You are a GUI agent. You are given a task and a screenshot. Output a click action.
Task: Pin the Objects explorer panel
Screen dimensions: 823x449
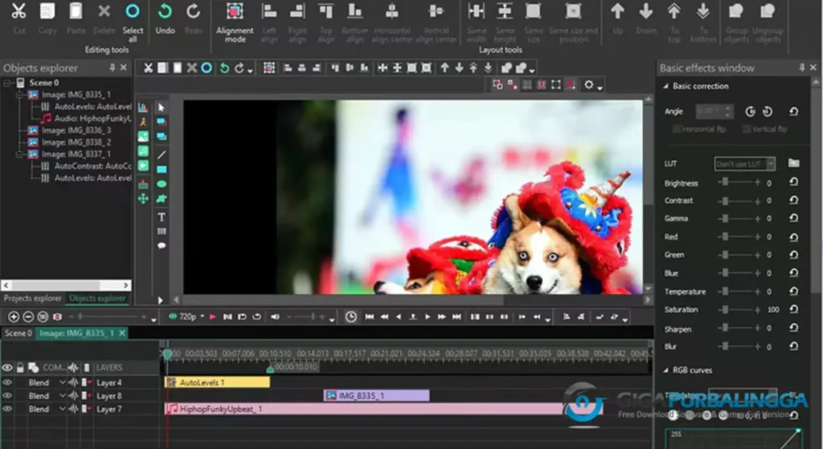(112, 67)
